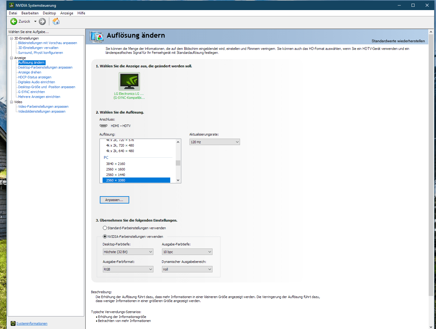Click main panel scroll up arrow

pos(431,32)
